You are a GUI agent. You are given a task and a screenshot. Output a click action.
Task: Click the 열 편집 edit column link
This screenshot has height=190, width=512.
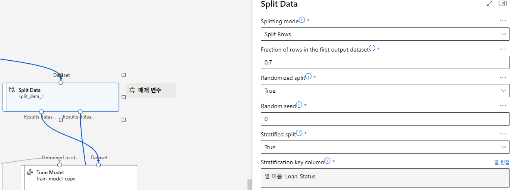502,163
